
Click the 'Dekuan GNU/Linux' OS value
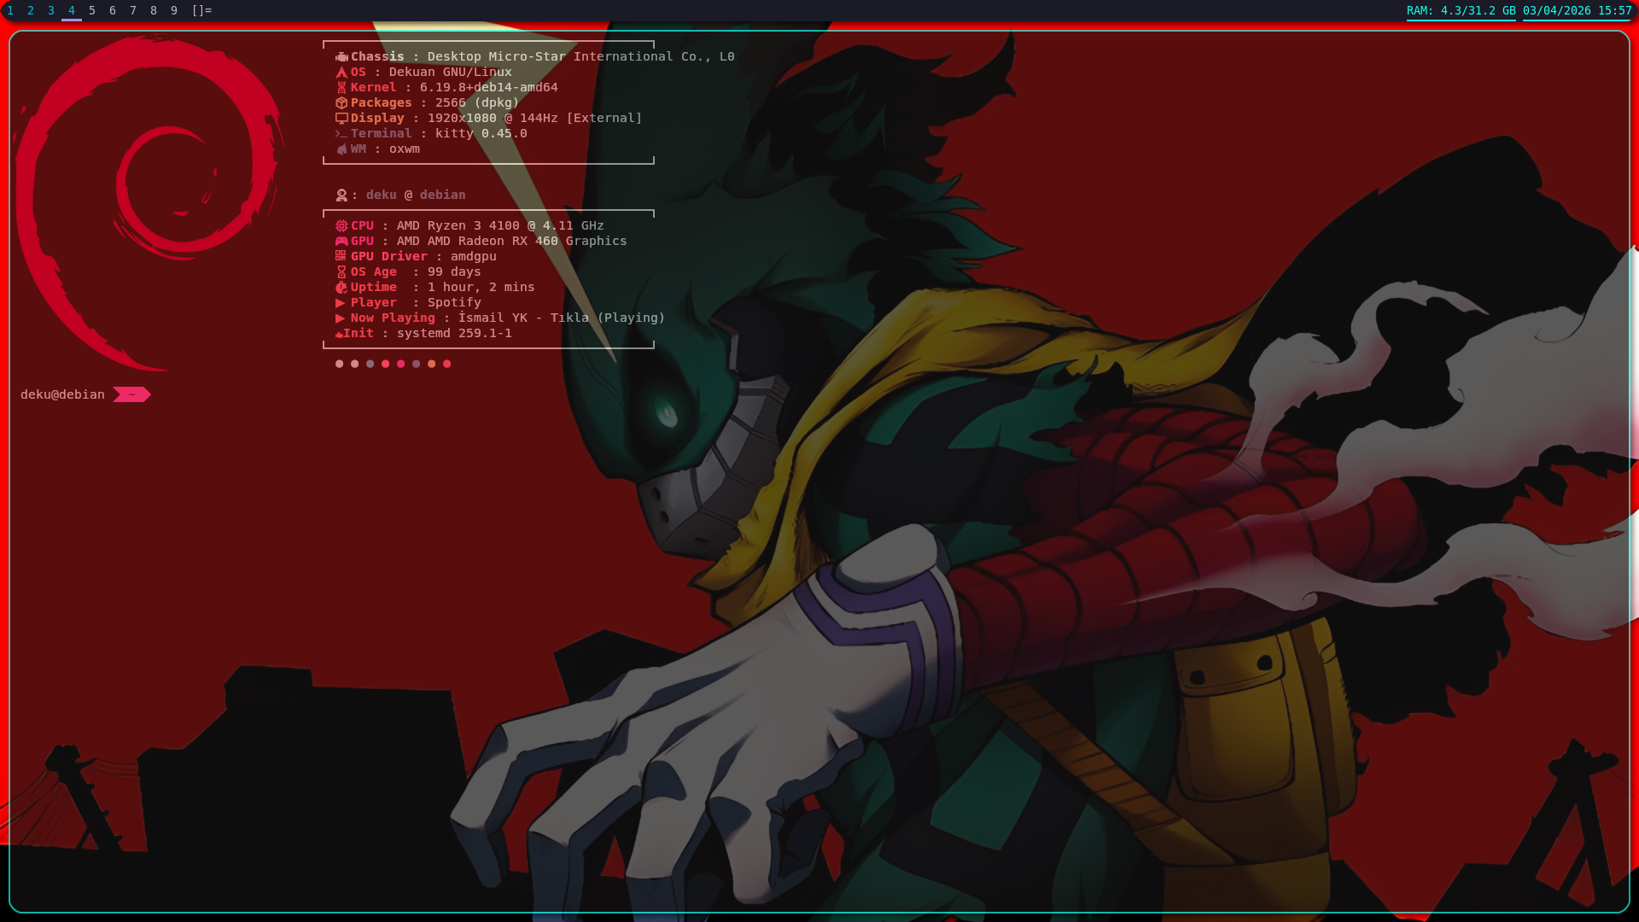coord(450,73)
